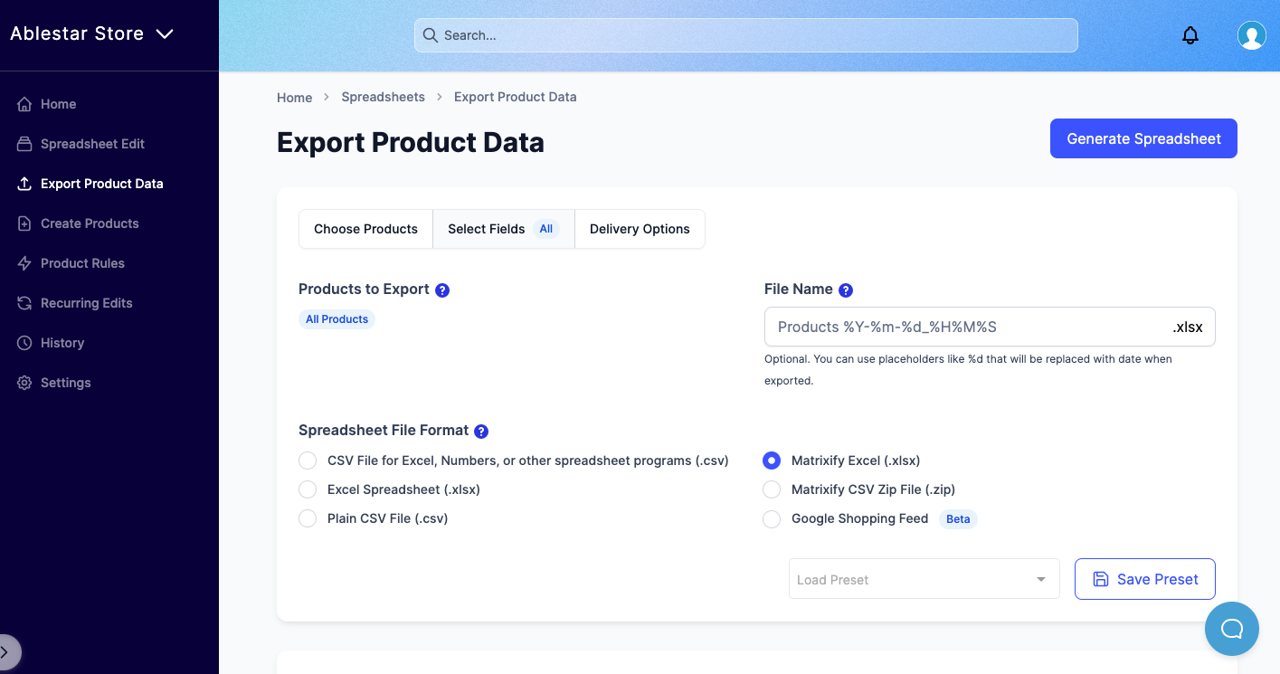The image size is (1280, 674).
Task: Click the Generate Spreadsheet button
Action: pyautogui.click(x=1143, y=138)
